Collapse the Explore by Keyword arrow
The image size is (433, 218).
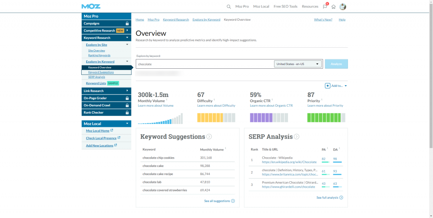(x=127, y=62)
